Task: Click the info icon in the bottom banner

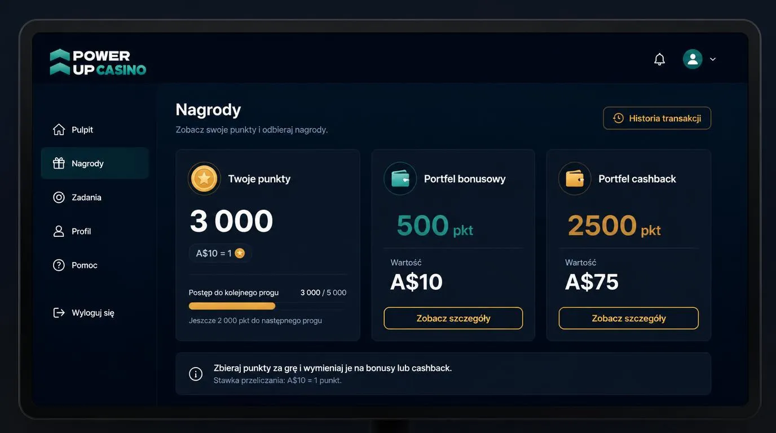Action: (x=196, y=374)
